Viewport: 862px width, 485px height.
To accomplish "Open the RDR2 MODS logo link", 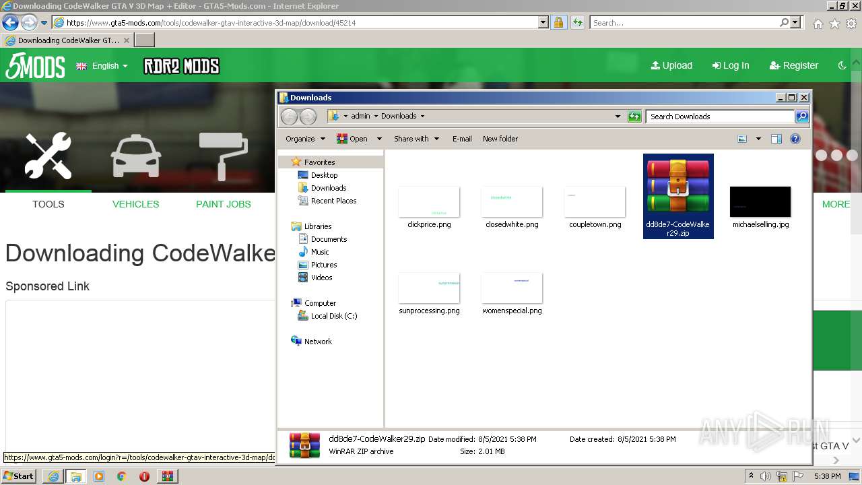I will 181,66.
